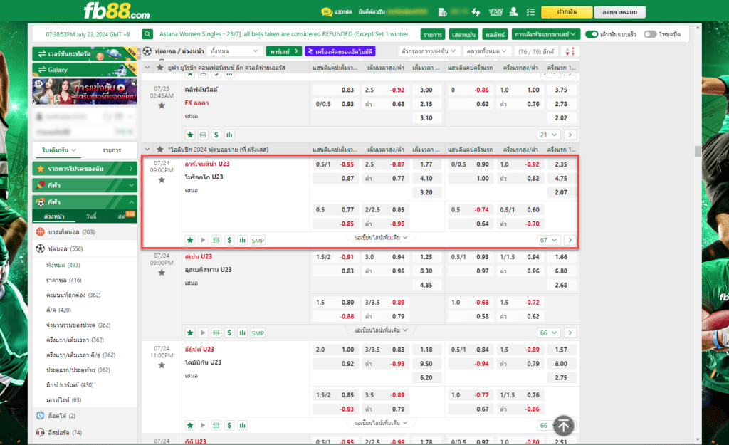Select the สด (live) tab
Image resolution: width=729 pixels, height=445 pixels.
[x=122, y=216]
